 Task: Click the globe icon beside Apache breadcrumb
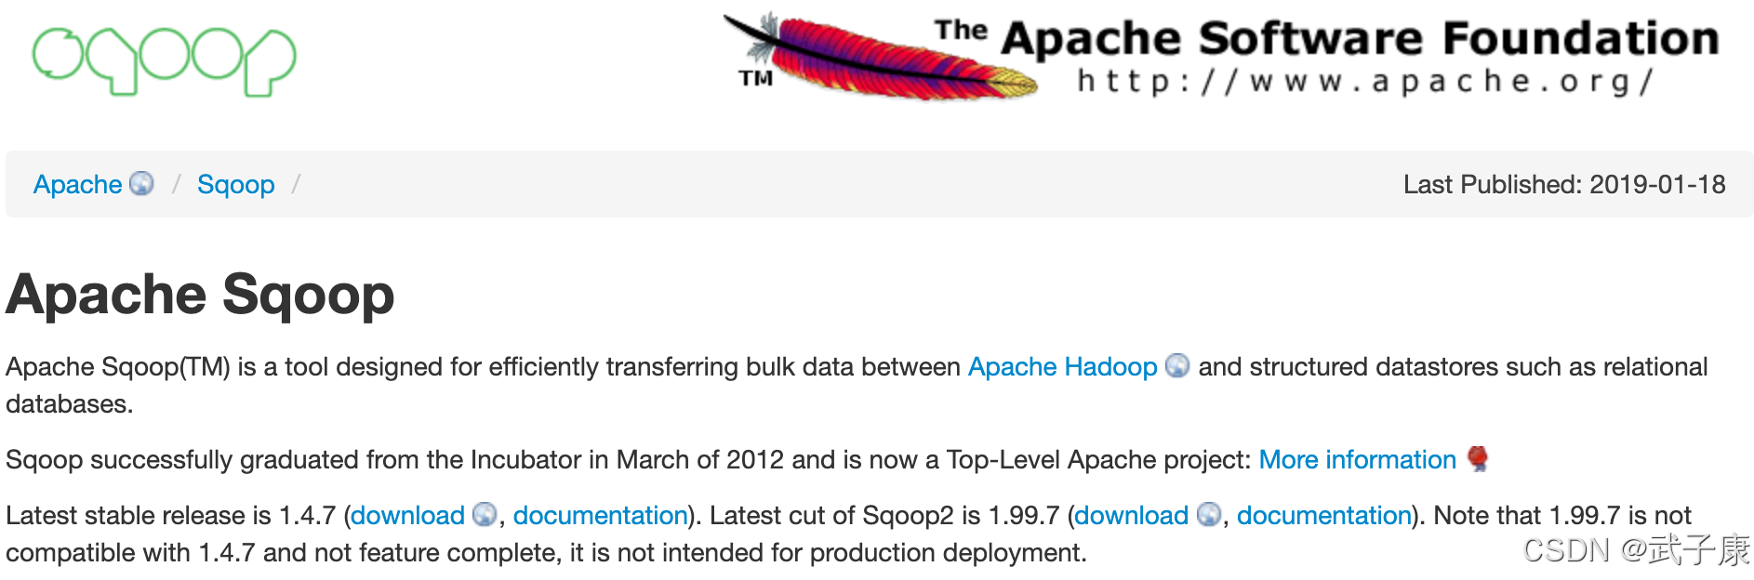click(x=141, y=184)
